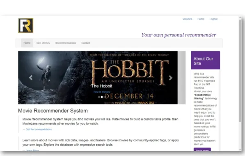Switch to Recommendations tab
The width and height of the screenshot is (245, 156).
[x=66, y=43]
